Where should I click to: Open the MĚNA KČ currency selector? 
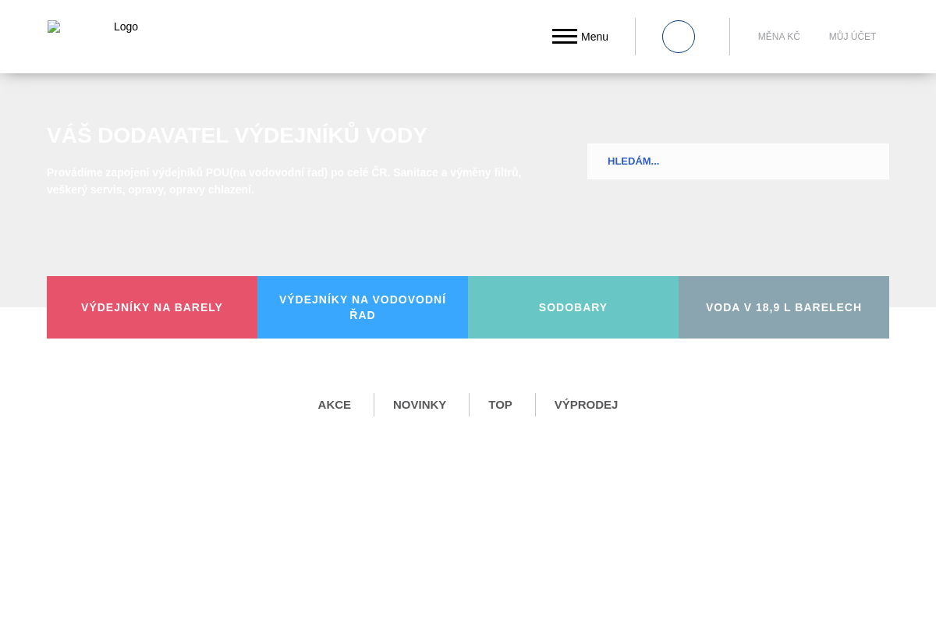point(778,37)
